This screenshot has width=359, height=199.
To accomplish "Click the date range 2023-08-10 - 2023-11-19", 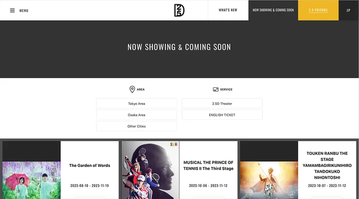I will (x=90, y=186).
